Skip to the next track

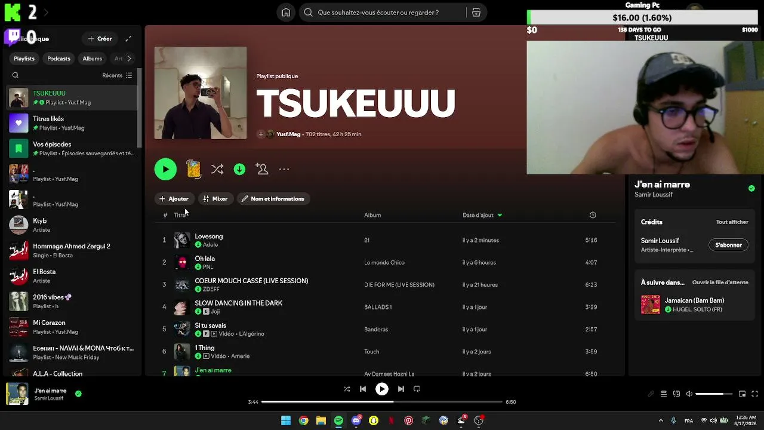pos(401,389)
